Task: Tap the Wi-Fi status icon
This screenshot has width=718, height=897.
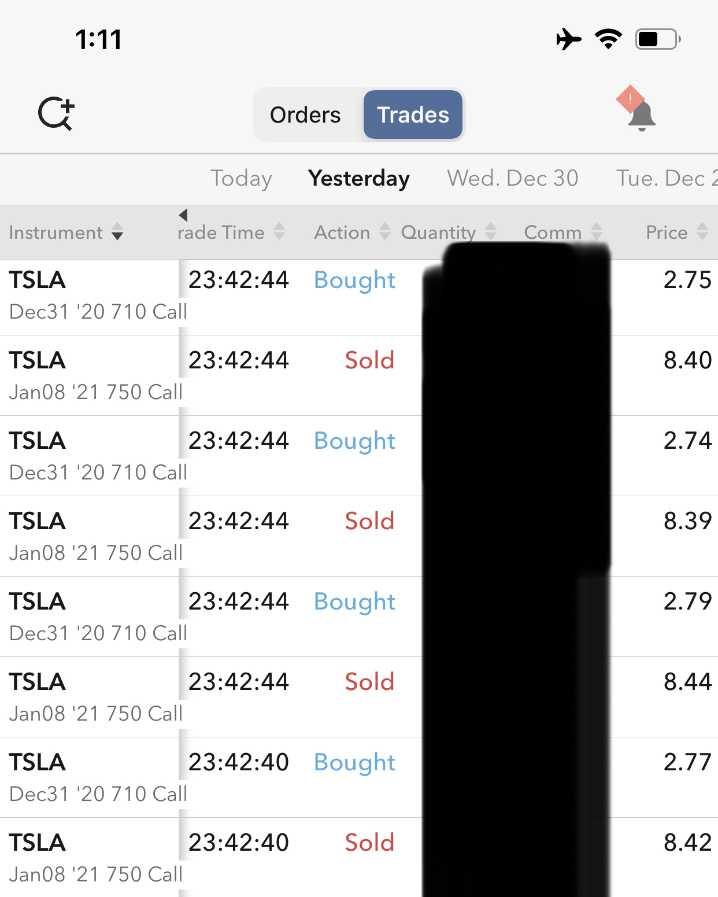Action: tap(608, 39)
